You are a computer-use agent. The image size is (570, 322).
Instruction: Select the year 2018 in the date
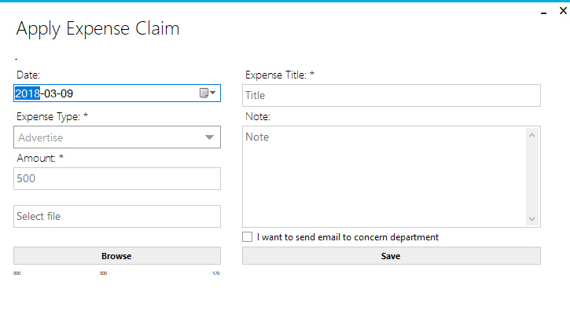[27, 93]
